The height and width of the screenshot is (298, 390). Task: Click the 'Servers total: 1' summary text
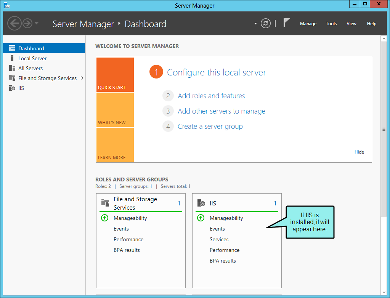pos(175,186)
